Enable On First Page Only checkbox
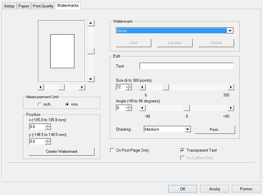 [112, 150]
